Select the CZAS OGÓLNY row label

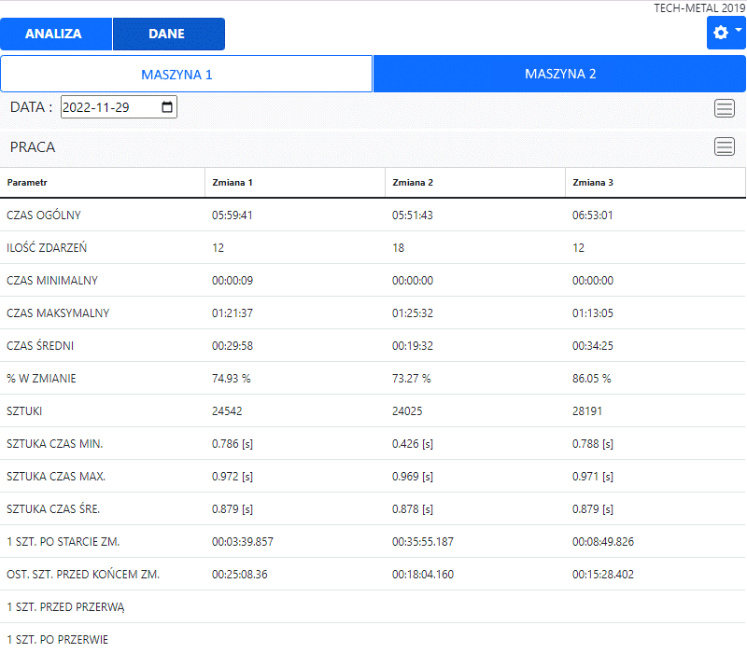[x=44, y=215]
